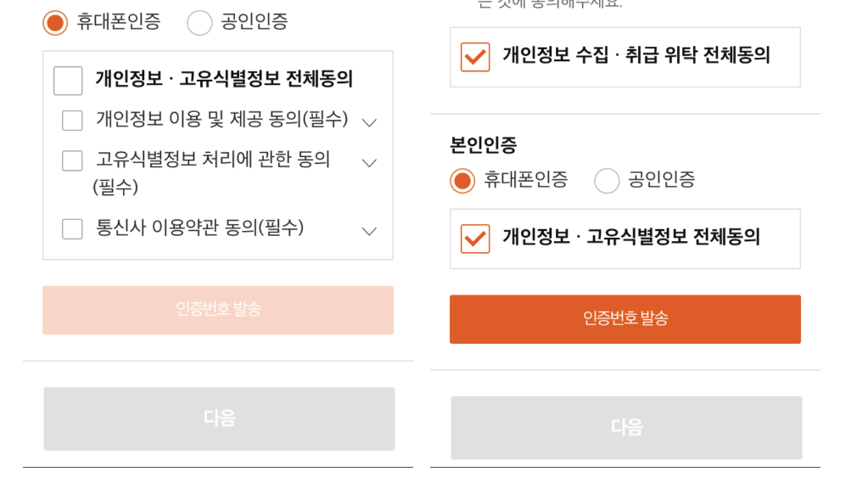Viewport: 846px width, 483px height.
Task: Uncheck 개인정보 수집·취급 위탁 전체동의
Action: 475,57
